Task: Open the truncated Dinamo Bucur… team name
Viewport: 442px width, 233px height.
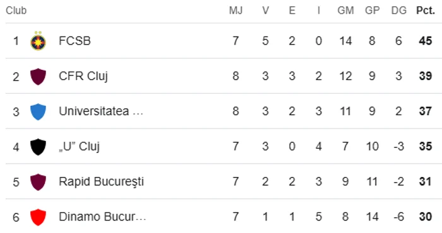Action: point(102,217)
